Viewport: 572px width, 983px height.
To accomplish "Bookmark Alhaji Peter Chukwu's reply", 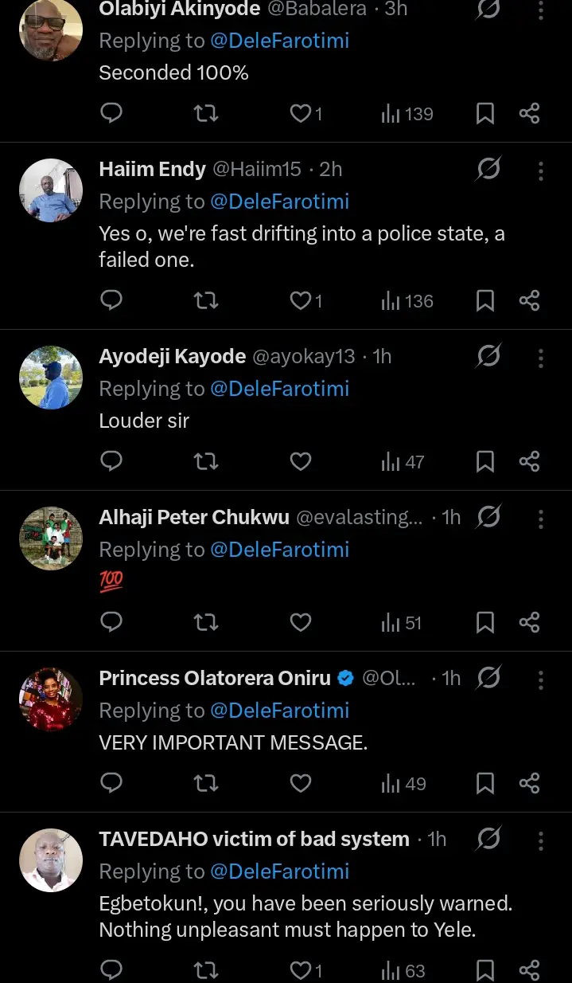I will pyautogui.click(x=484, y=622).
